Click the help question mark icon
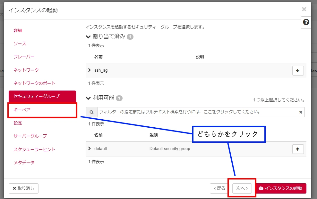The height and width of the screenshot is (199, 317). coord(306,22)
